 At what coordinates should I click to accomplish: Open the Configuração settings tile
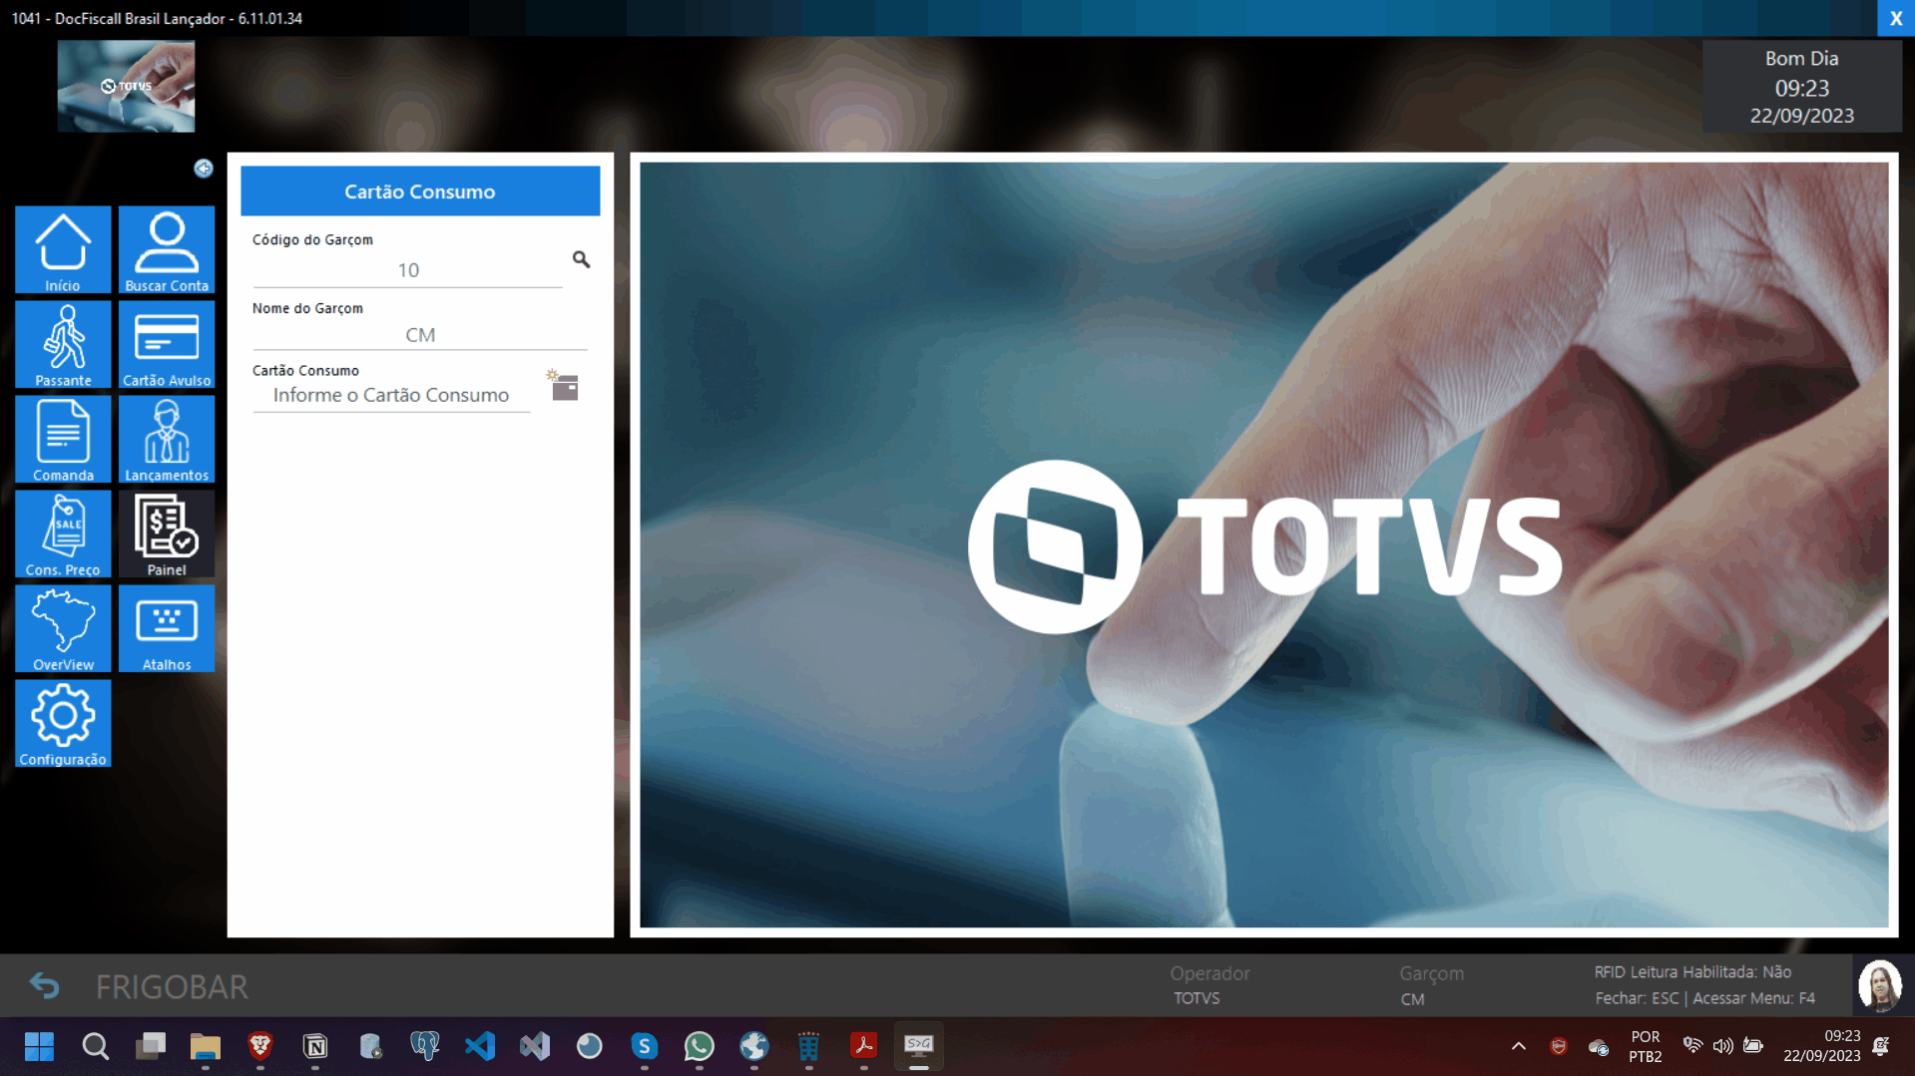[63, 723]
